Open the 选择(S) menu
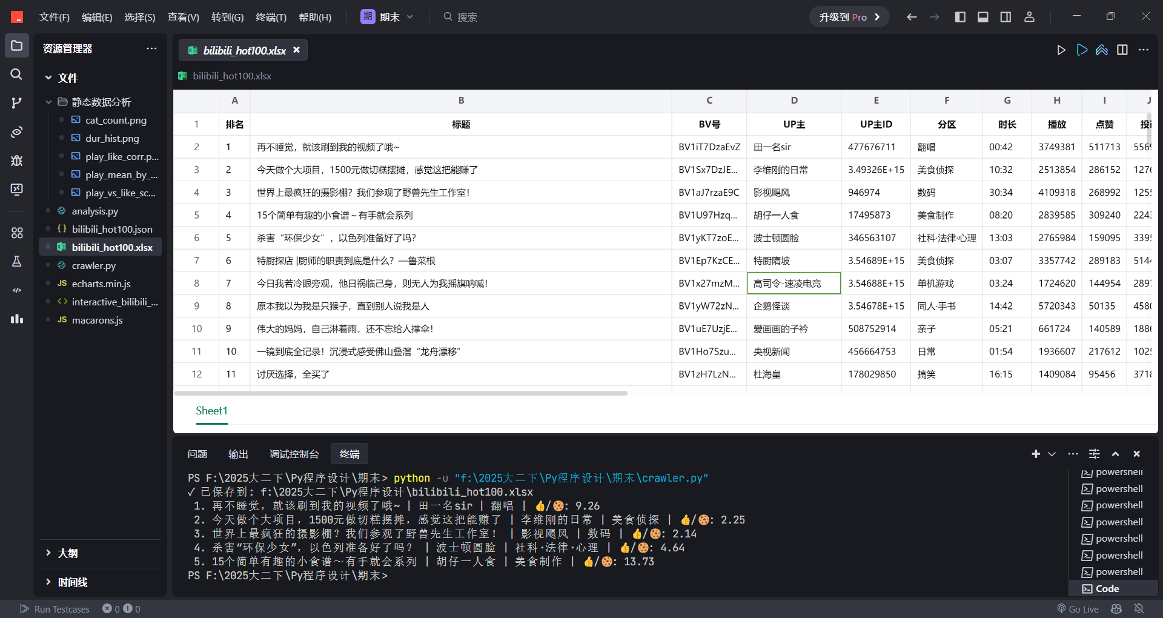Screen dimensions: 1163x618 coord(140,17)
